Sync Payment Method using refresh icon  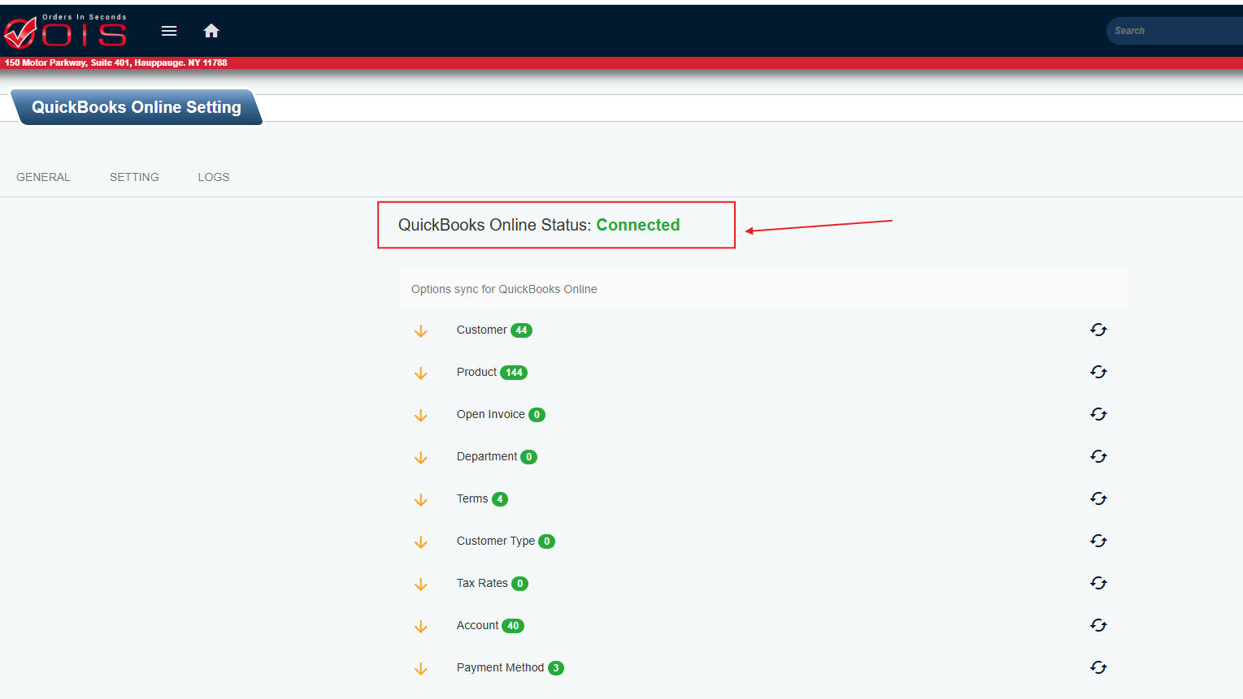[1098, 667]
